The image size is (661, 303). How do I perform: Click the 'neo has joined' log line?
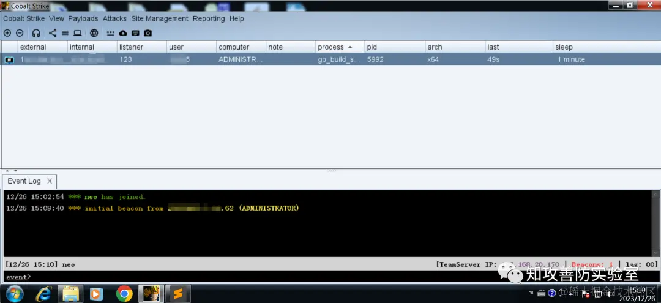[x=75, y=197]
